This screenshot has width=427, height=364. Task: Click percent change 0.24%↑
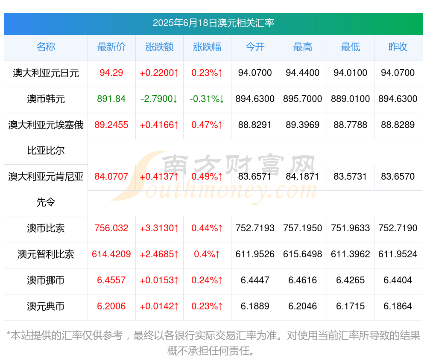[x=207, y=280]
